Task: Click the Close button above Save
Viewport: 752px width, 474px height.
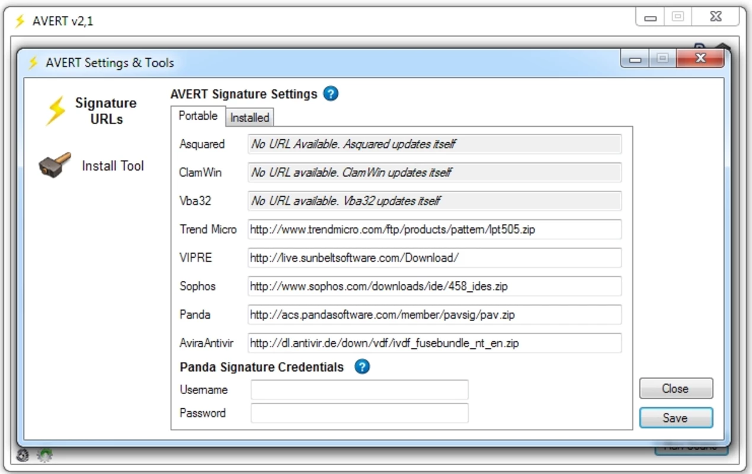Action: point(676,389)
